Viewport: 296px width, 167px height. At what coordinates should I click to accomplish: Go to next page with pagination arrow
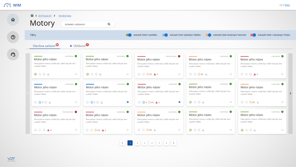pyautogui.click(x=174, y=143)
